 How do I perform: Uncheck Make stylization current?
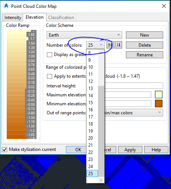click(x=4, y=149)
